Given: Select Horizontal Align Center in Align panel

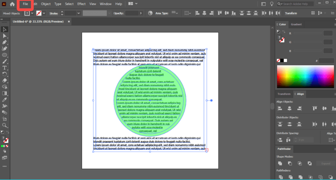Looking at the screenshot, I should click(x=289, y=108).
